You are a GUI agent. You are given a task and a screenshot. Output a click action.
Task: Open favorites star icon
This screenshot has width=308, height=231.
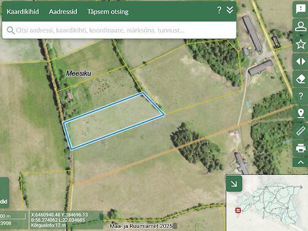pyautogui.click(x=301, y=44)
